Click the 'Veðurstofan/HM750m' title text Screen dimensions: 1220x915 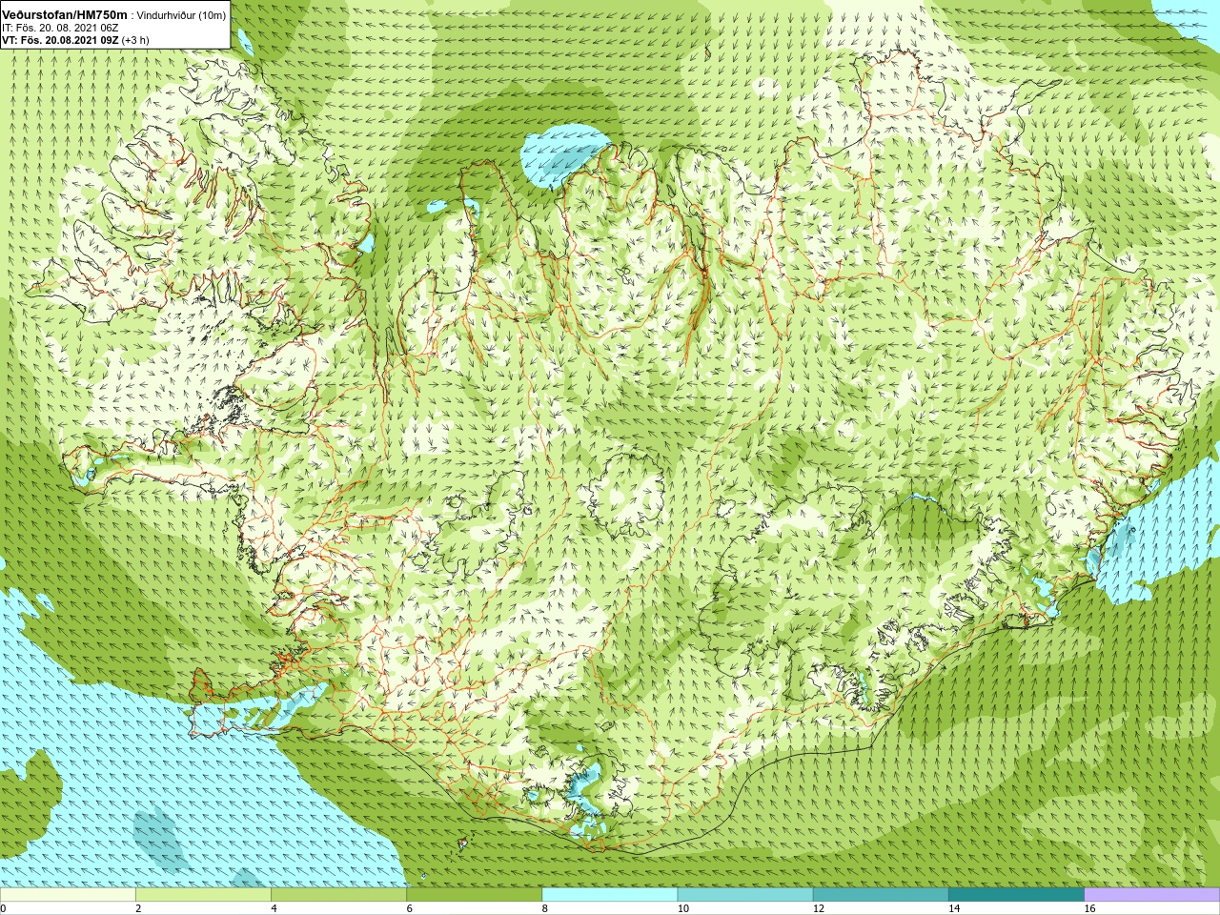coord(65,15)
